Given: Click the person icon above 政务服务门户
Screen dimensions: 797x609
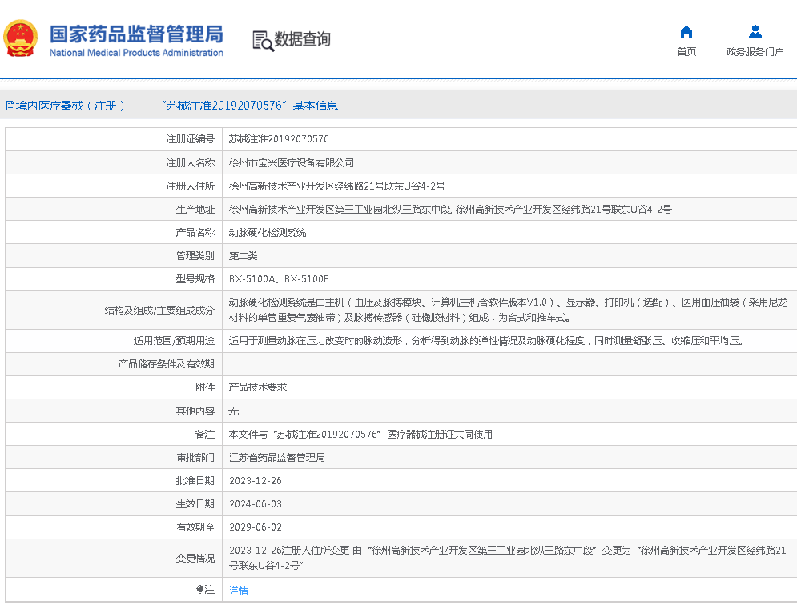Looking at the screenshot, I should [x=755, y=32].
